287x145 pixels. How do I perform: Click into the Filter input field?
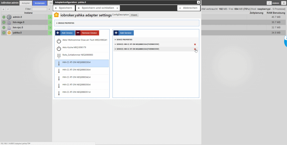[40, 9]
